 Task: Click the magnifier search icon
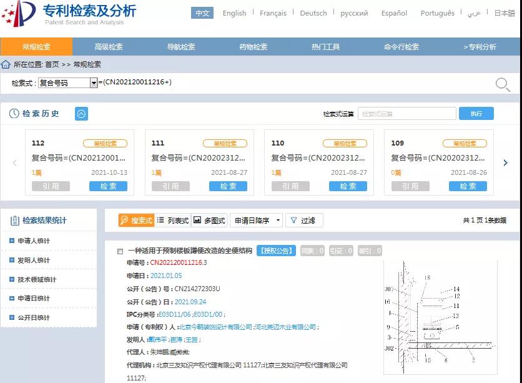point(503,84)
